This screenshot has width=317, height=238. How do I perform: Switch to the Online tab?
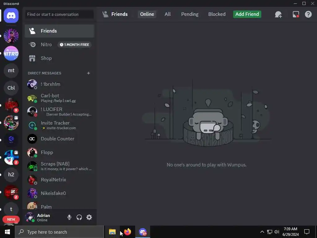point(147,14)
